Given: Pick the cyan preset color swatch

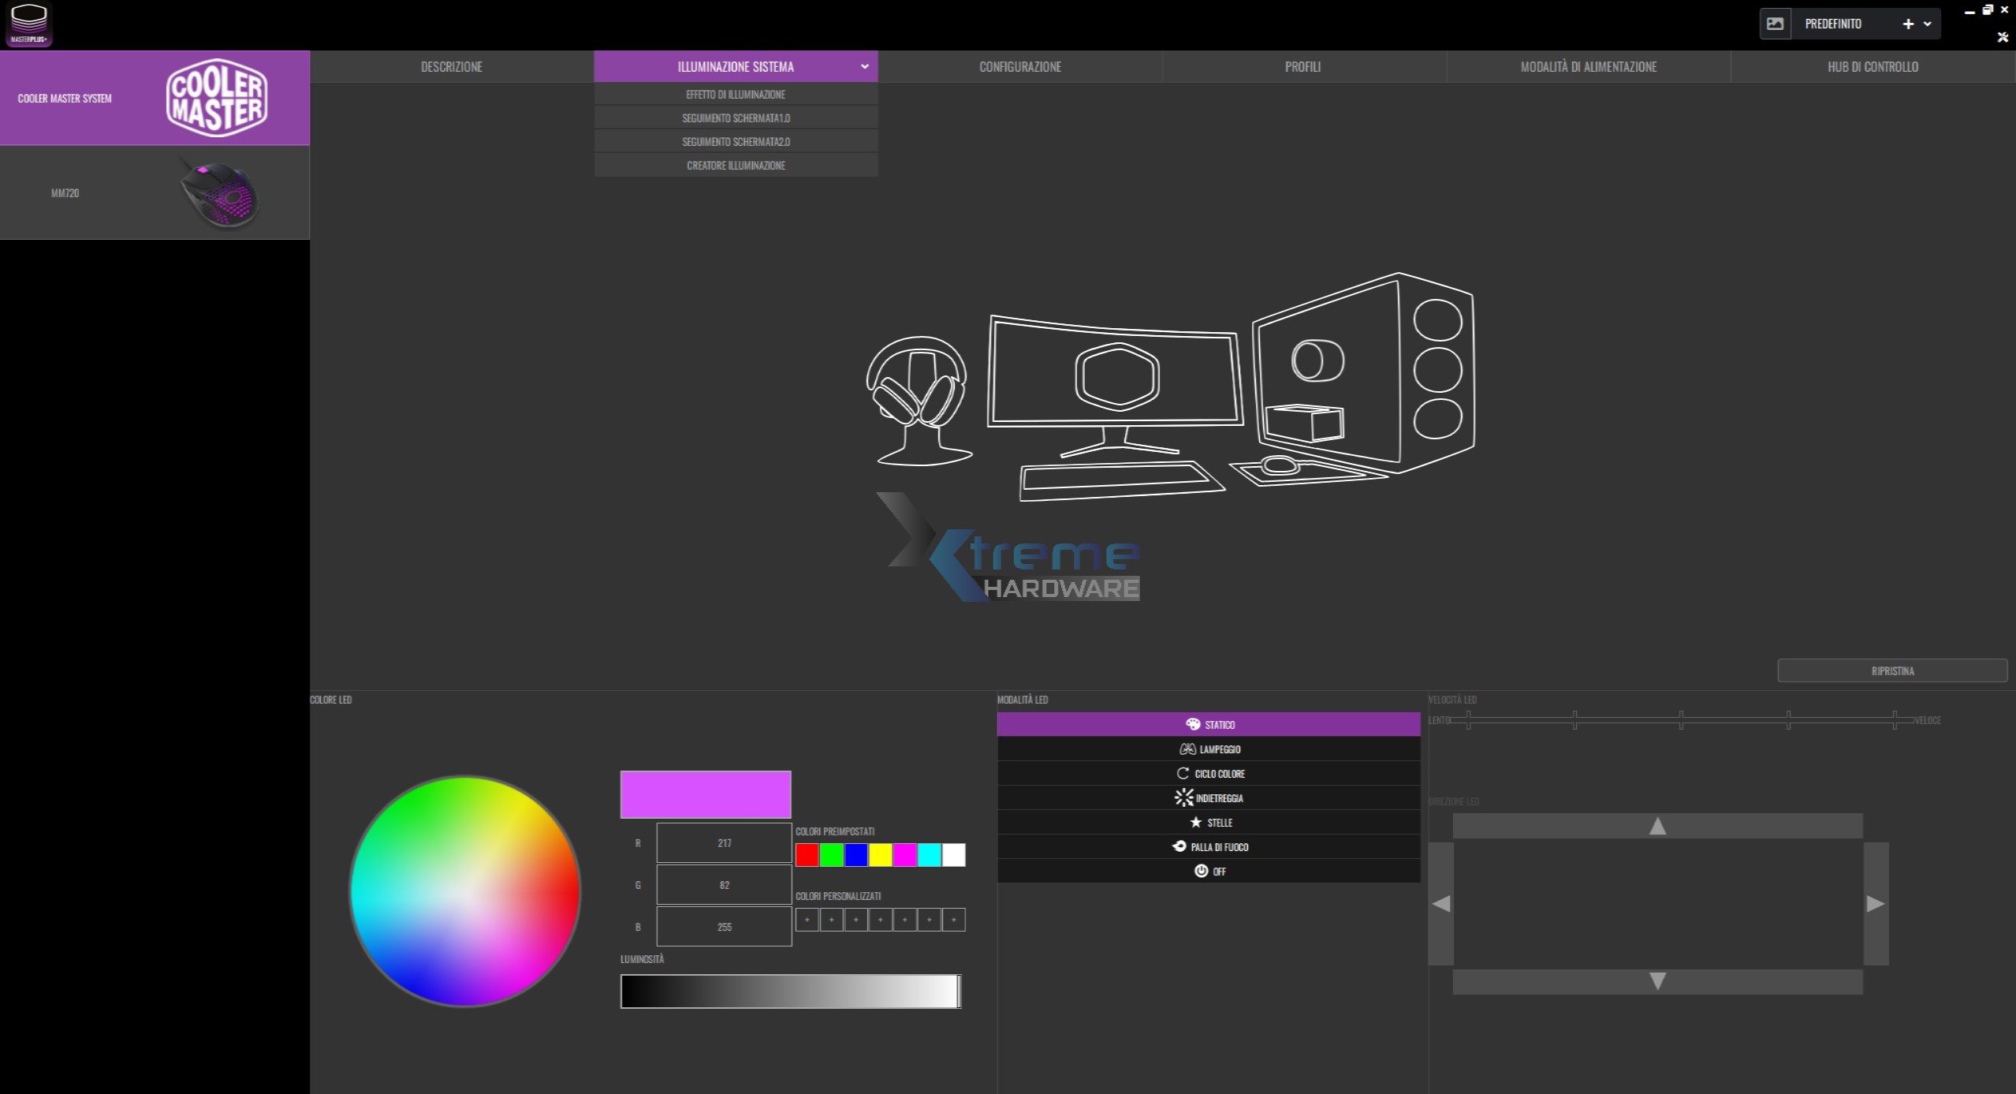Looking at the screenshot, I should click(929, 854).
